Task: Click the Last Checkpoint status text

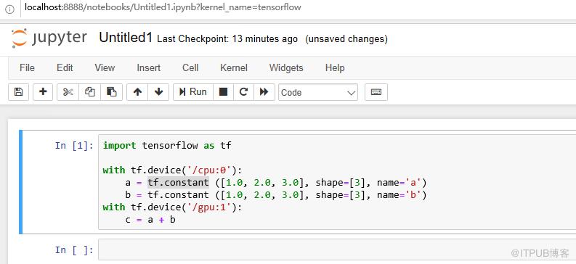Action: pyautogui.click(x=227, y=39)
